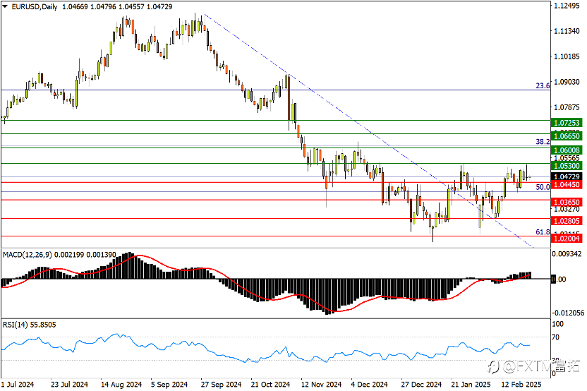Click the 5 Sep 2024 date label

(x=169, y=385)
